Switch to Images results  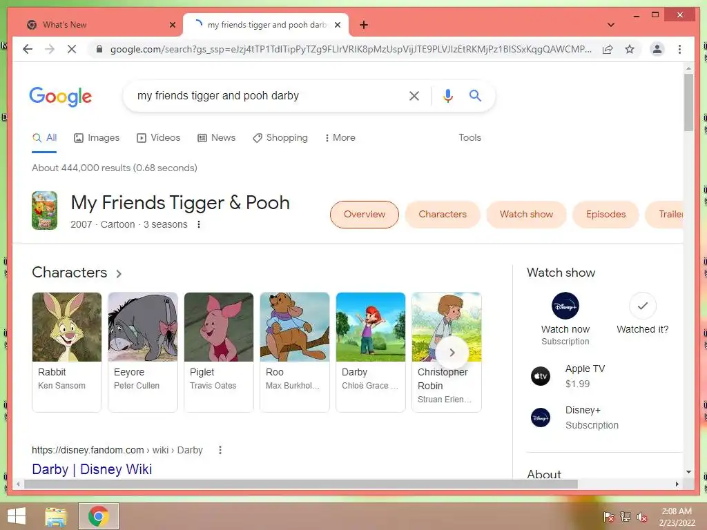coord(97,138)
